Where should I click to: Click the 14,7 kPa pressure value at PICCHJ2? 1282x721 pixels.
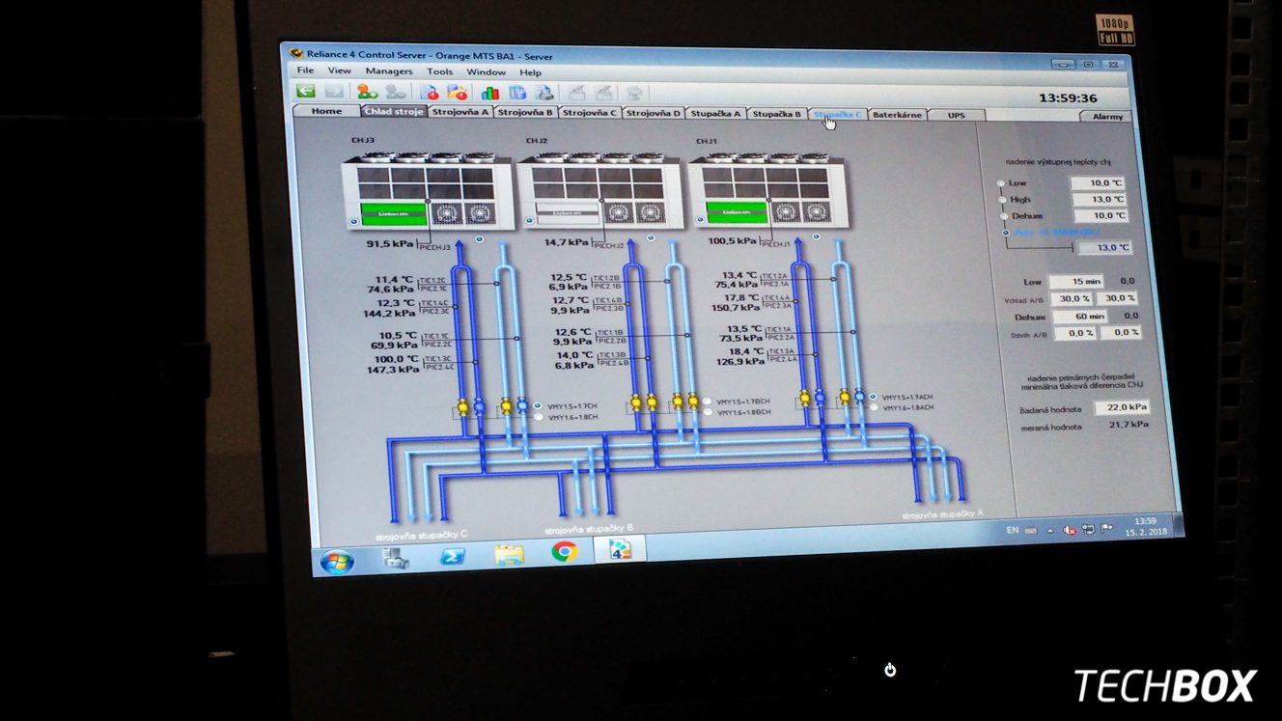(x=565, y=243)
